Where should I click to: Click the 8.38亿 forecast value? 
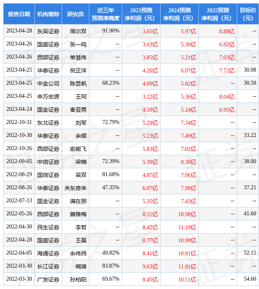[188, 162]
